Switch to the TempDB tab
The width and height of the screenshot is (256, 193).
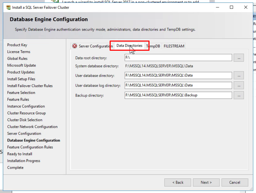[153, 46]
